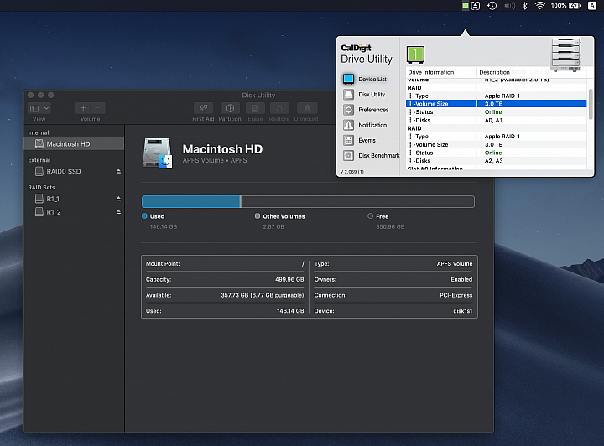Click the Events calendar icon
Screen dimensions: 604x446
tap(349, 141)
